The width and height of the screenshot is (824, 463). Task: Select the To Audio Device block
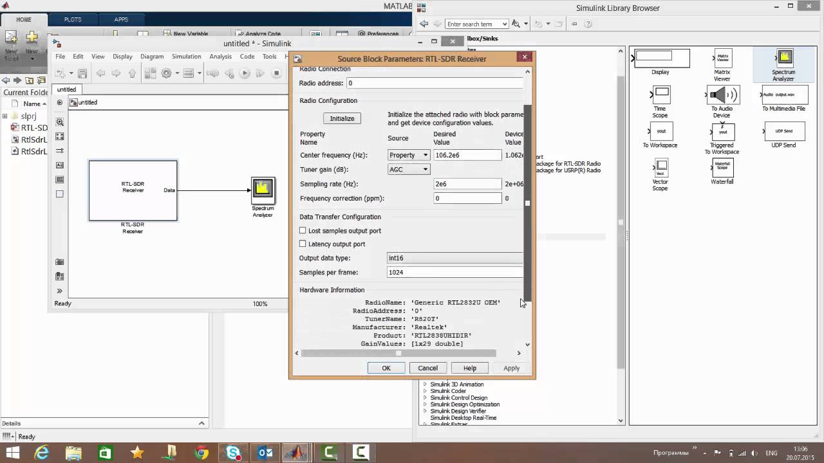[x=722, y=96]
